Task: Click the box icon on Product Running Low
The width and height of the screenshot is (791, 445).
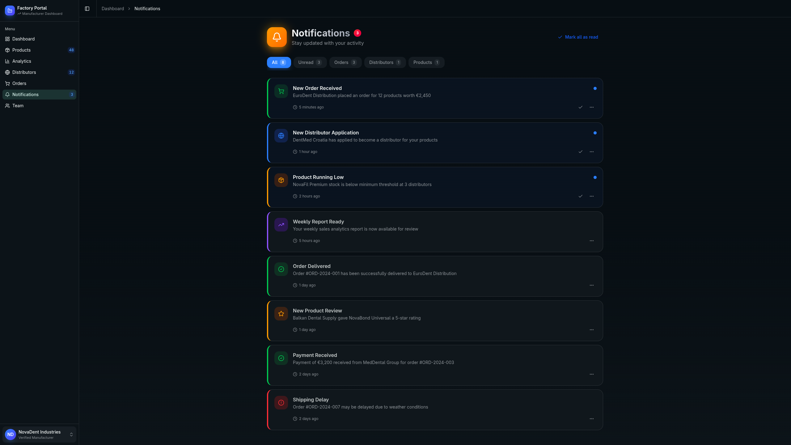Action: coord(281,180)
